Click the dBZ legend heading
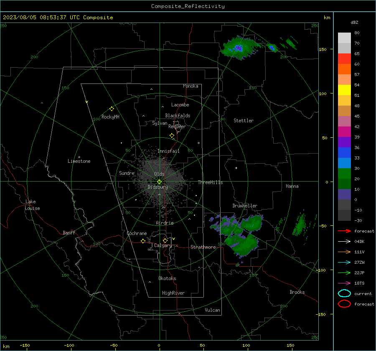Viewport: 376px width, 351px height. (354, 22)
